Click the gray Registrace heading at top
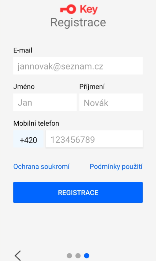The image size is (156, 261). pyautogui.click(x=78, y=22)
